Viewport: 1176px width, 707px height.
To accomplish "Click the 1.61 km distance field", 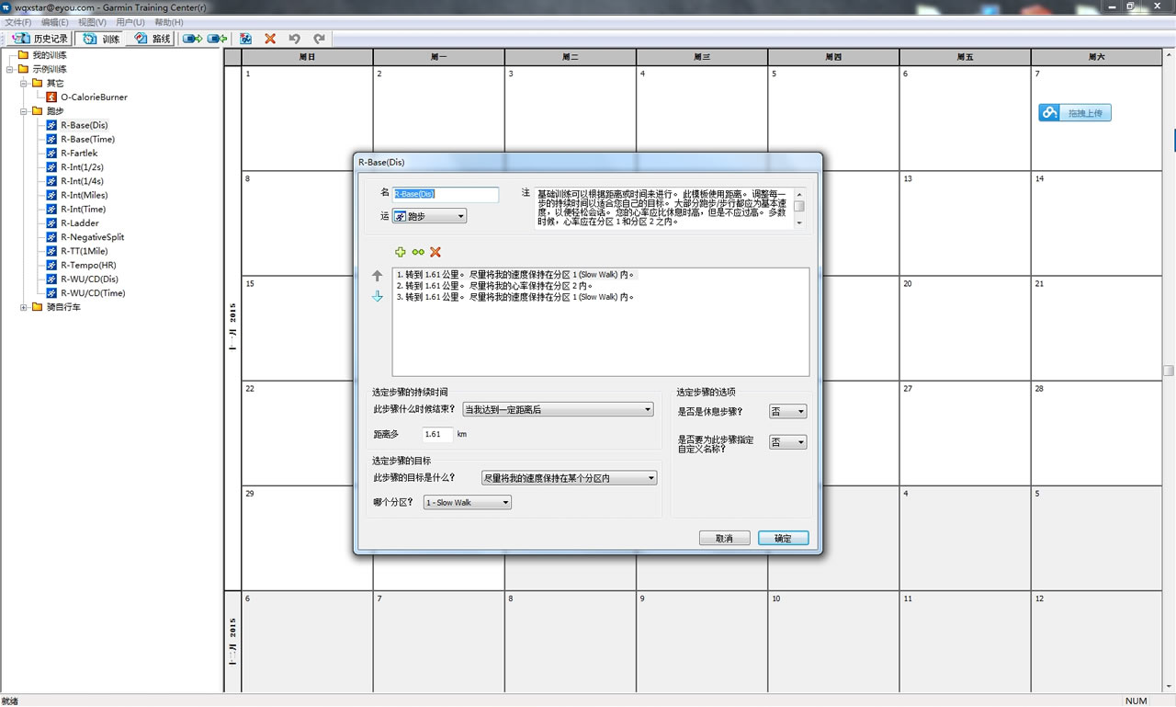I will pyautogui.click(x=437, y=434).
